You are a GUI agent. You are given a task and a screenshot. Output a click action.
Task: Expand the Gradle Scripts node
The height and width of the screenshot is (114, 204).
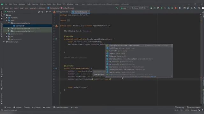[x=4, y=42]
